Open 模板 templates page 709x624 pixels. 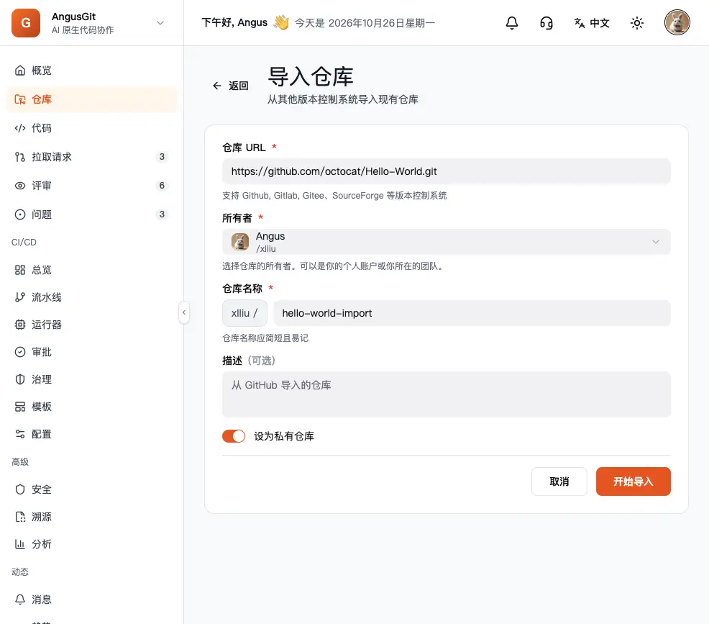[92, 407]
